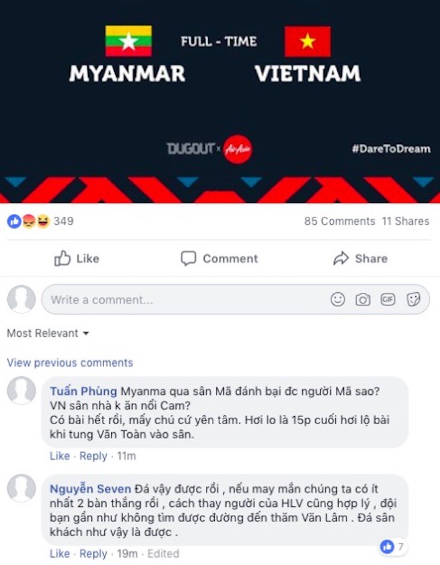Viewport: 440px width, 565px height.
Task: Attach a photo with the camera icon
Action: click(363, 300)
